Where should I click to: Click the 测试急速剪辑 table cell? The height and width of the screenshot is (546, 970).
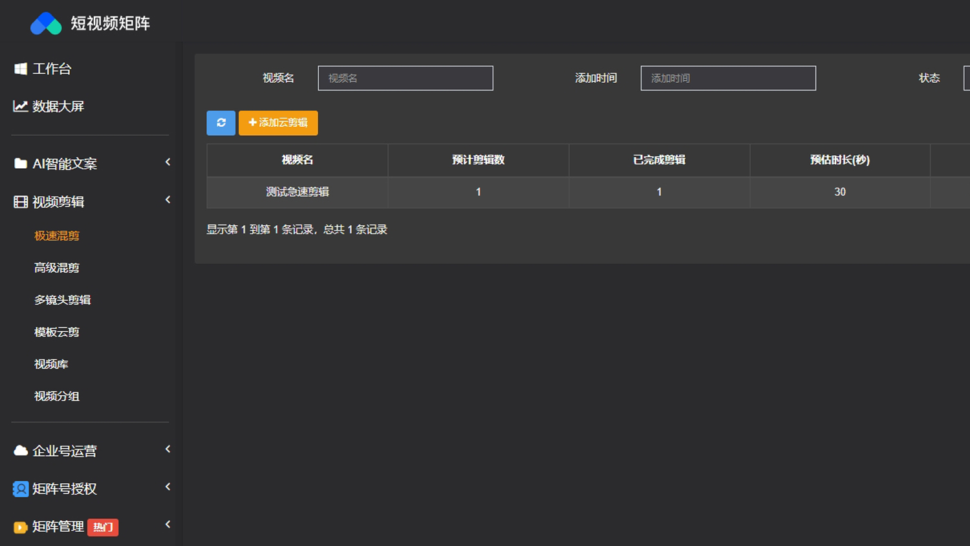(x=297, y=192)
